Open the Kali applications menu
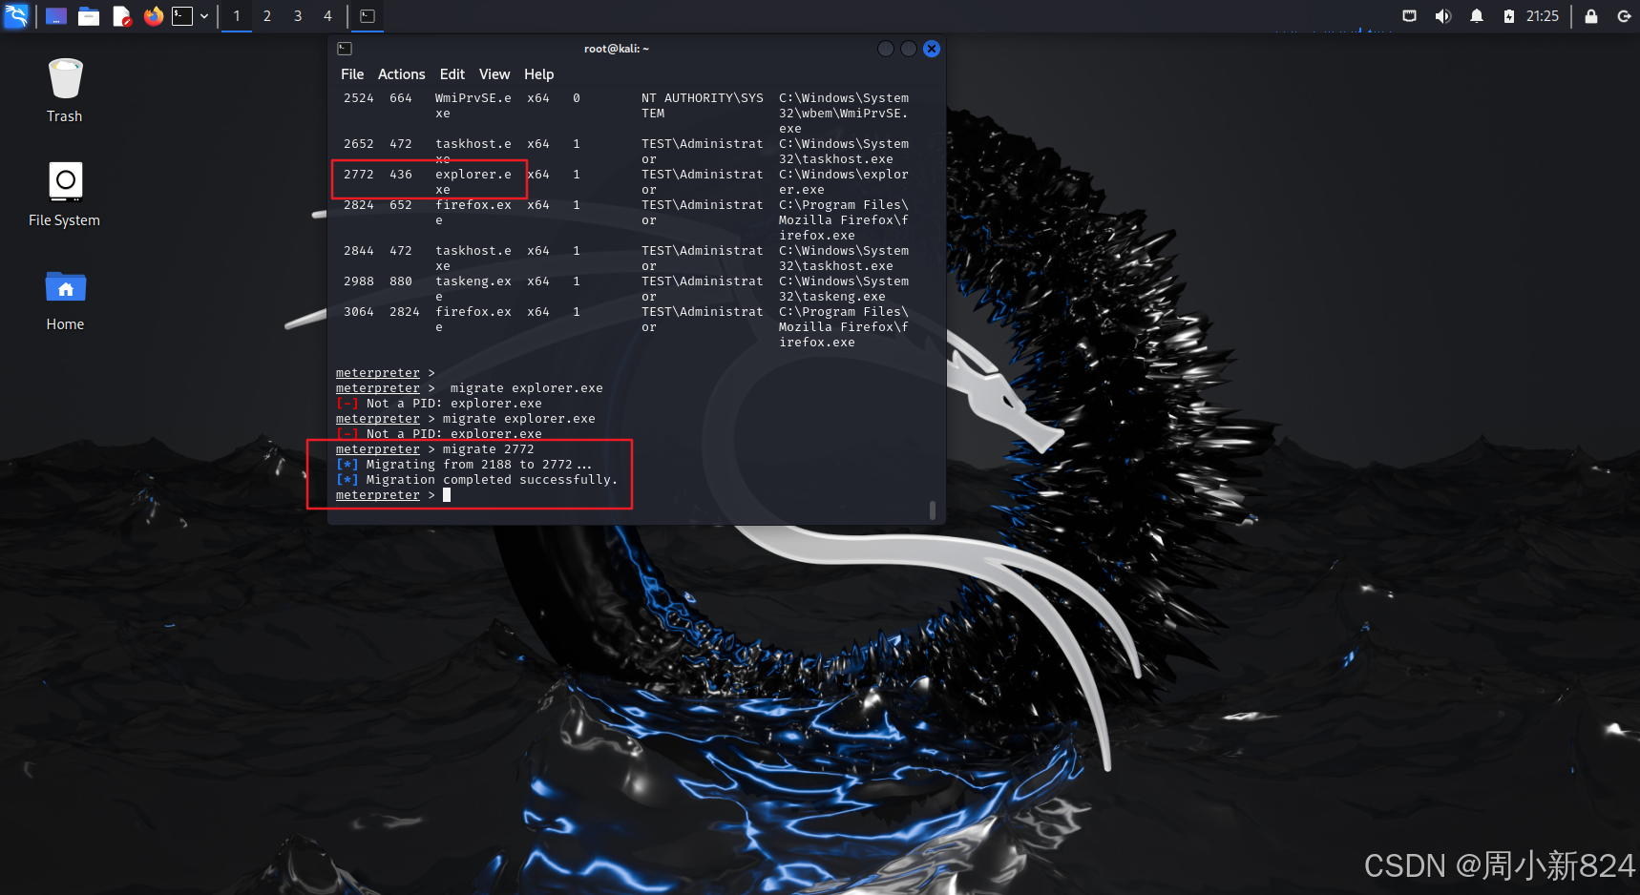1640x895 pixels. pyautogui.click(x=15, y=16)
